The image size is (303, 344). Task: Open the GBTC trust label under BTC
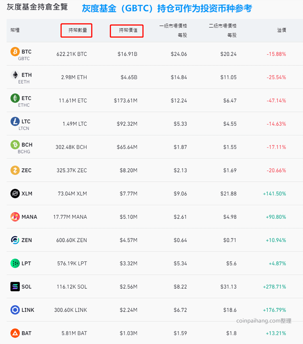(24, 59)
